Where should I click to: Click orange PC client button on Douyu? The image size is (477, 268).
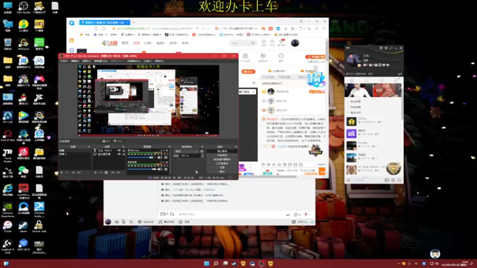[315, 57]
